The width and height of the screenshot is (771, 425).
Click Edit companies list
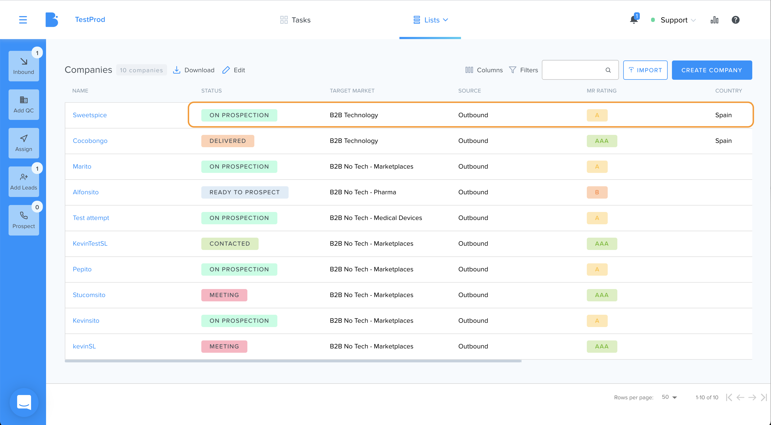(233, 70)
